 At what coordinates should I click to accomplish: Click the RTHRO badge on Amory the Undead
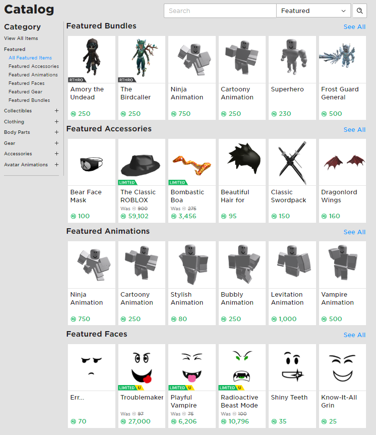pos(77,80)
